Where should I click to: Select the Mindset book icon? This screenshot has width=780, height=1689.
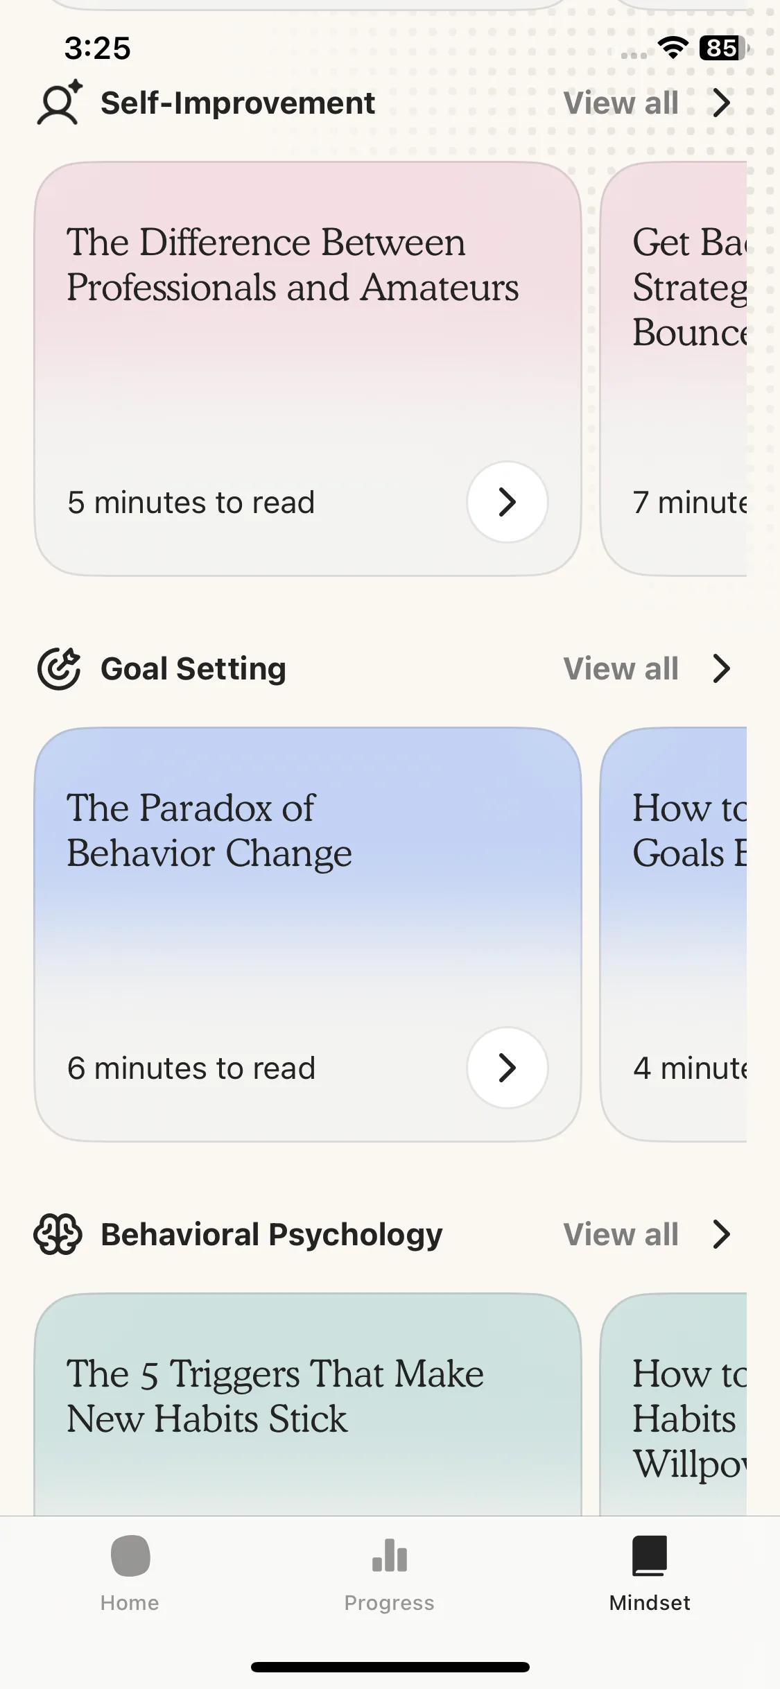click(x=650, y=1556)
